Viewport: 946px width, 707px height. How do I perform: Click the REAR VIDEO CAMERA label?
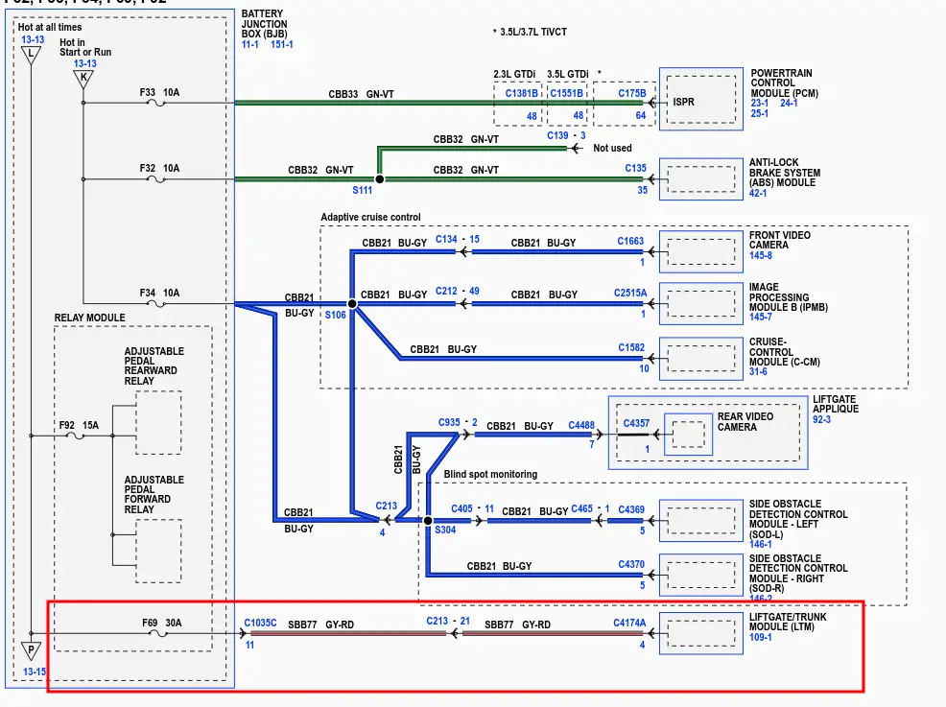745,422
